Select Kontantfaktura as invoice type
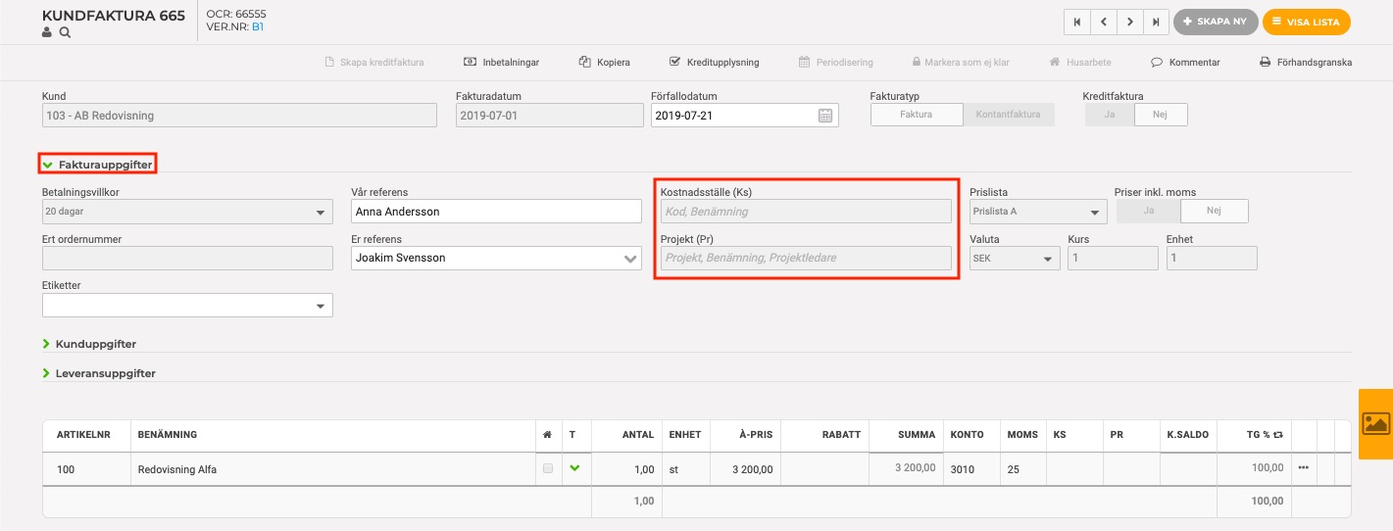The height and width of the screenshot is (531, 1393). pos(1009,115)
